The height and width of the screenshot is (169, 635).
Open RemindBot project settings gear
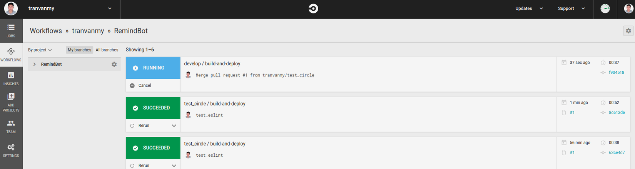pyautogui.click(x=114, y=64)
